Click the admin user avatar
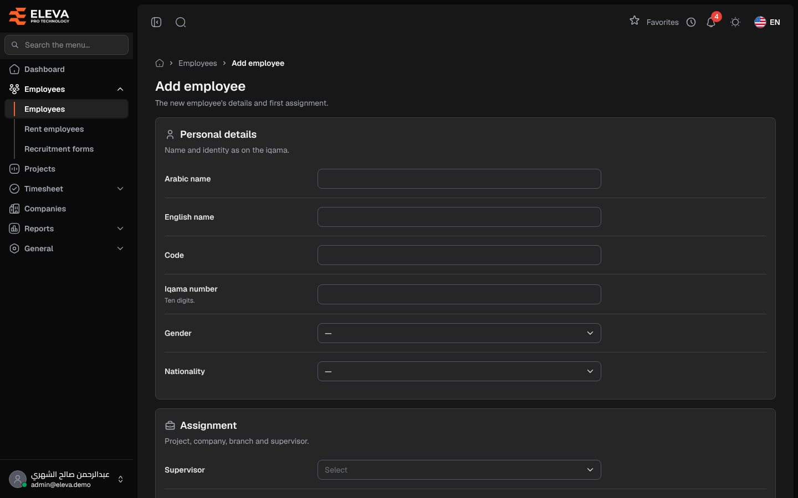This screenshot has width=798, height=498. [18, 479]
